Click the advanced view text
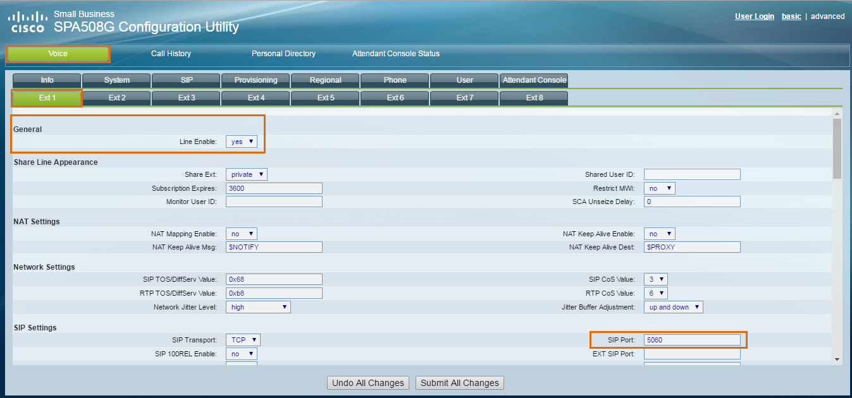 coord(827,16)
